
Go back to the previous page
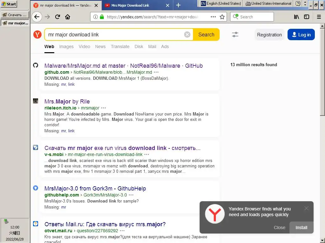pyautogui.click(x=37, y=17)
